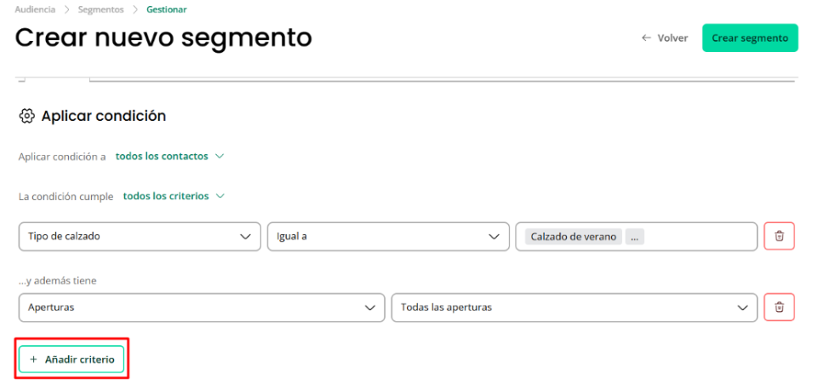This screenshot has height=391, width=829.
Task: Click the Calzado de verano value field
Action: click(636, 236)
